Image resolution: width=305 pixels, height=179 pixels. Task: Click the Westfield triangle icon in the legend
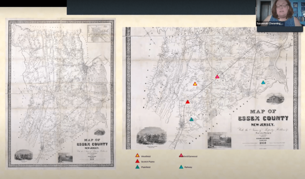pos(137,155)
